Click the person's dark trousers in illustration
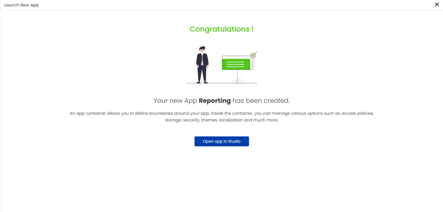The image size is (443, 212). tap(202, 74)
